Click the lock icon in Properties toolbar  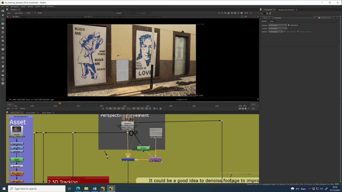coord(265,13)
